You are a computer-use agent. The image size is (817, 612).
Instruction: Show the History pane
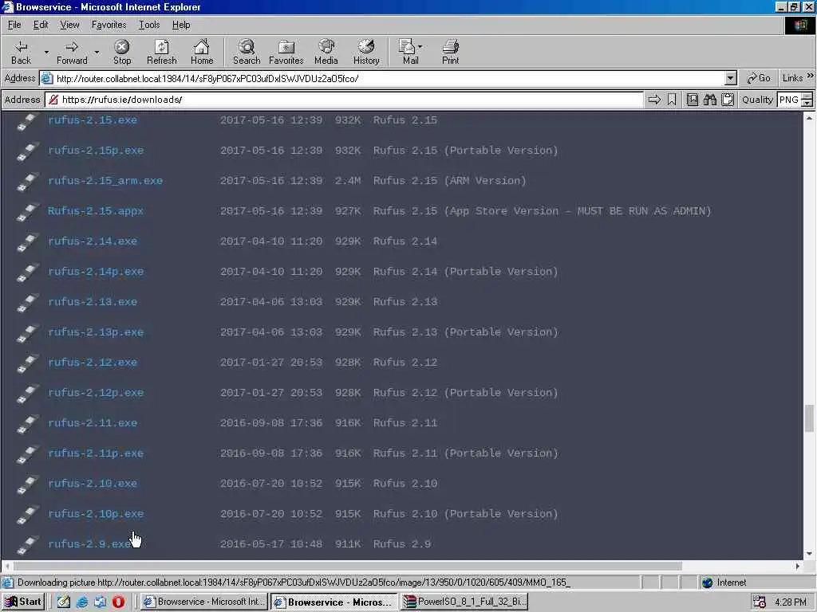tap(366, 52)
